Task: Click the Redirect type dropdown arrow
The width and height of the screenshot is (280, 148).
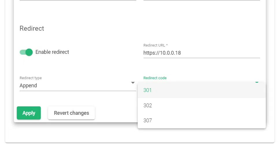Action: pyautogui.click(x=133, y=83)
